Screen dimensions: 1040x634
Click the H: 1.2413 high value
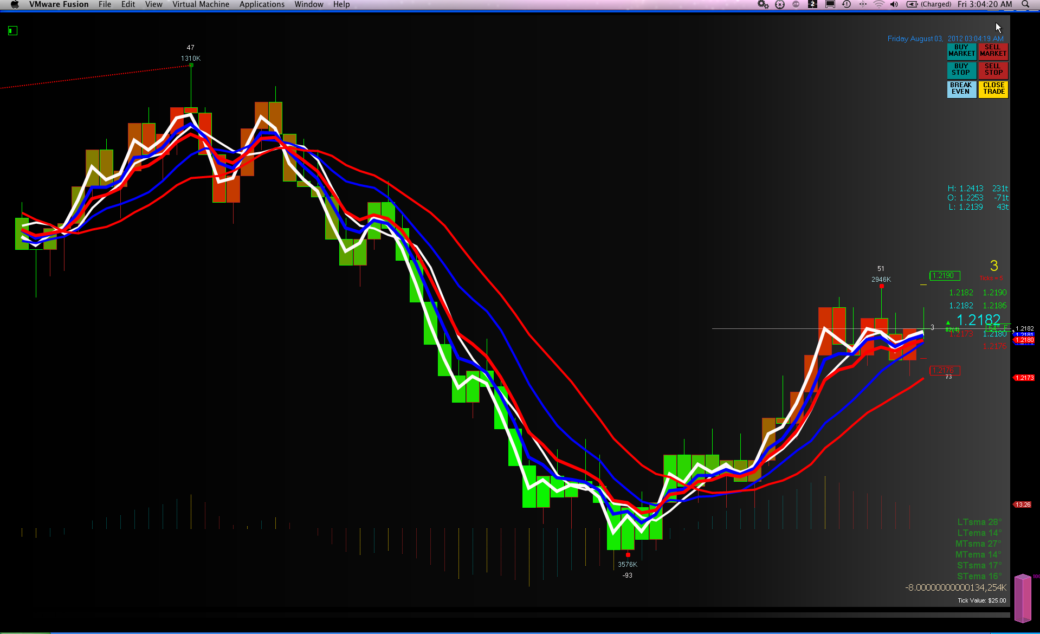pos(965,189)
